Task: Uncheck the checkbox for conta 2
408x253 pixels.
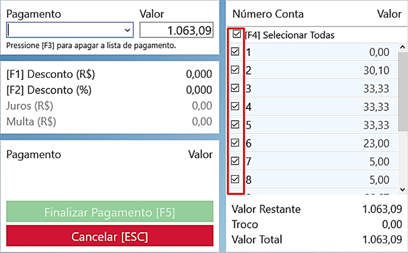Action: [235, 70]
